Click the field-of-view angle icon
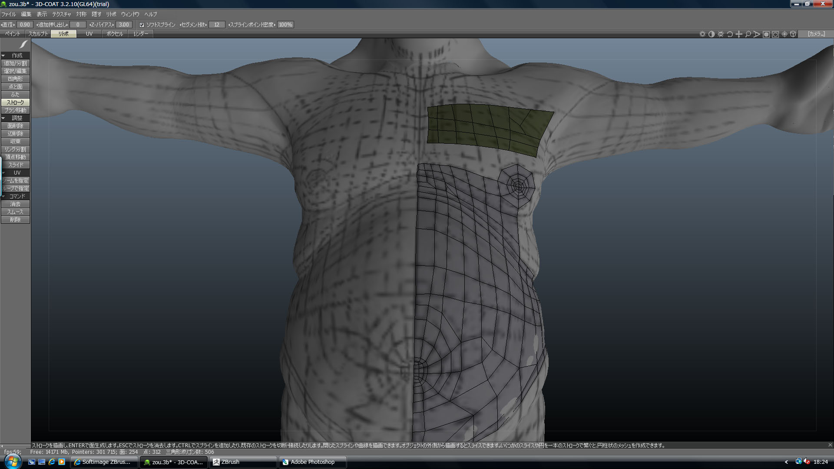The image size is (834, 469). click(757, 34)
